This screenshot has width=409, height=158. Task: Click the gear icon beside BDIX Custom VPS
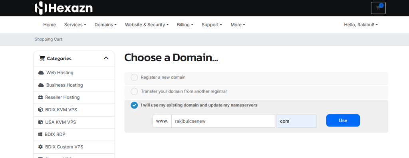40,147
